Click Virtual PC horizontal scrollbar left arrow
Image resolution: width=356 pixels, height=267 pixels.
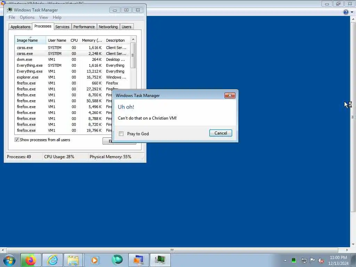pyautogui.click(x=2, y=250)
